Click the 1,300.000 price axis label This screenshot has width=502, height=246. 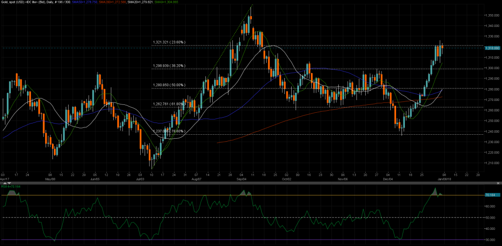(x=492, y=68)
